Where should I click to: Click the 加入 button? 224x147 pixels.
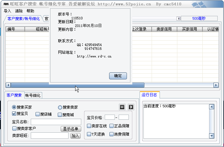(75, 136)
